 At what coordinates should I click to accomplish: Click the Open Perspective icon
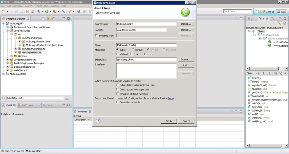pyautogui.click(x=257, y=12)
